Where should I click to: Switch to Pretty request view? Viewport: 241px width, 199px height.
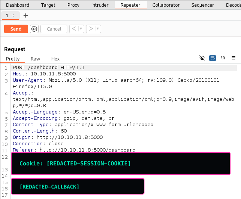coord(13,59)
